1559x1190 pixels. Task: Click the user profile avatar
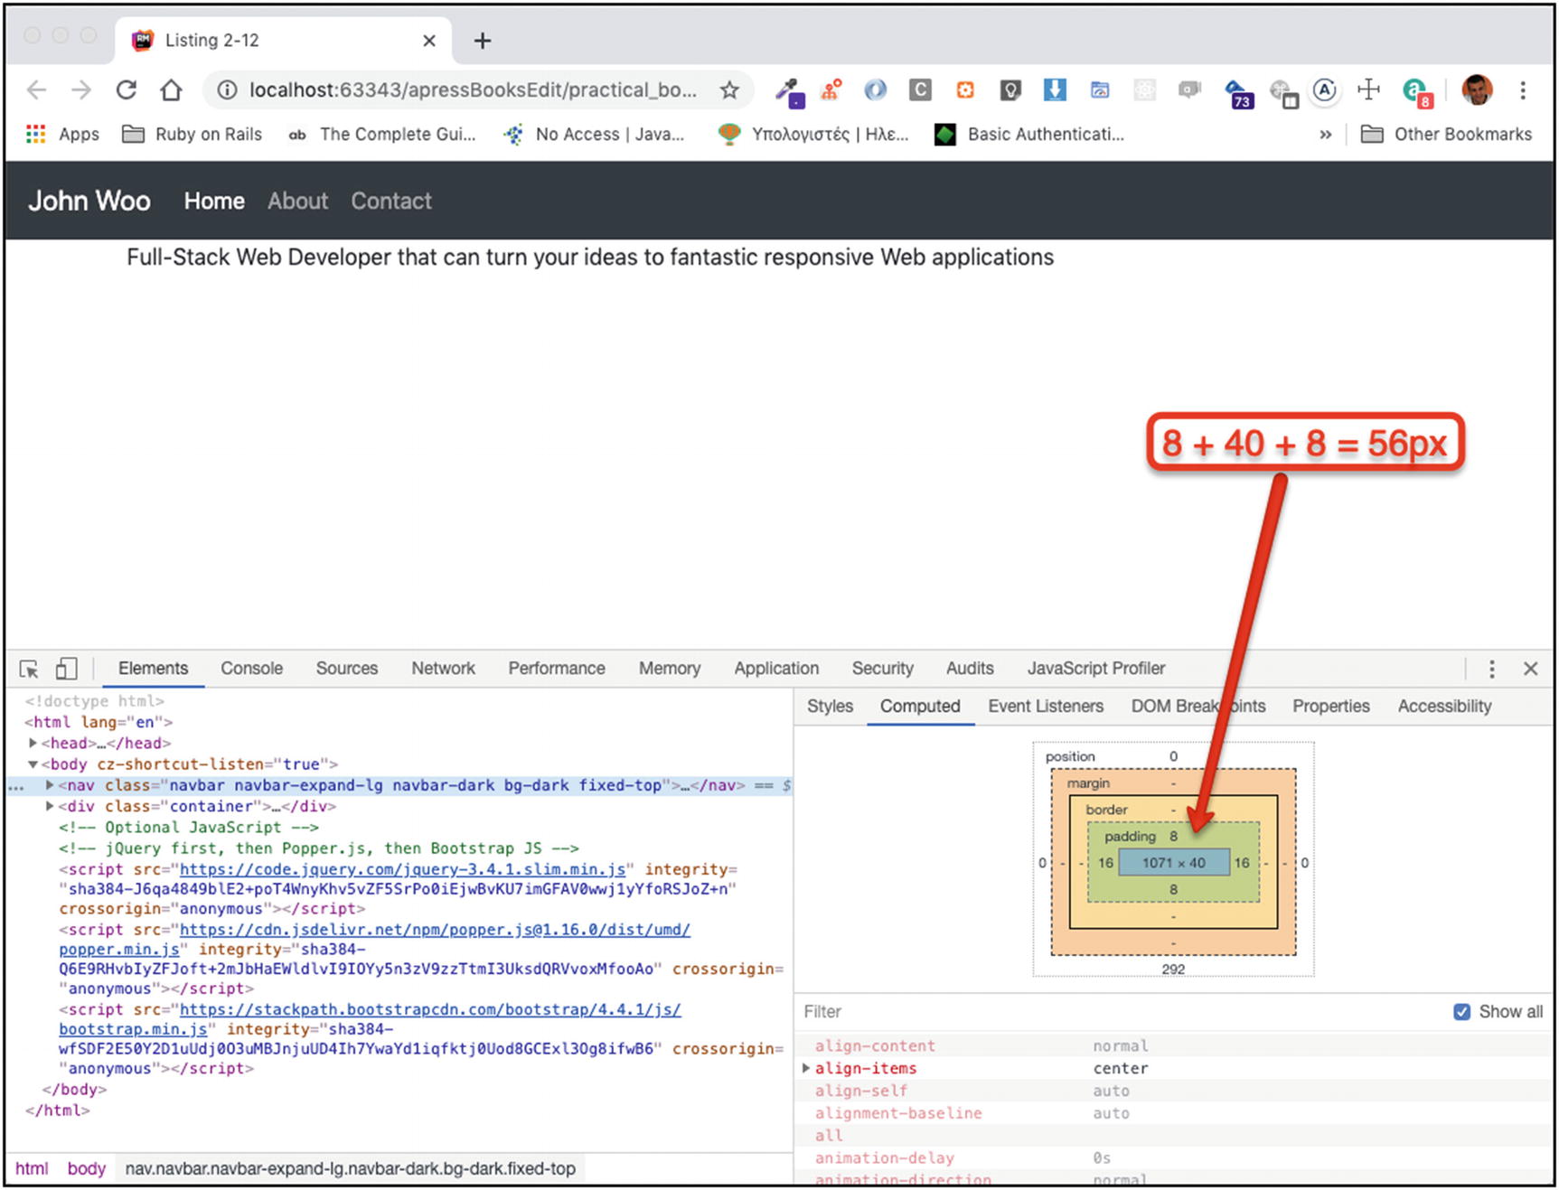(x=1477, y=89)
